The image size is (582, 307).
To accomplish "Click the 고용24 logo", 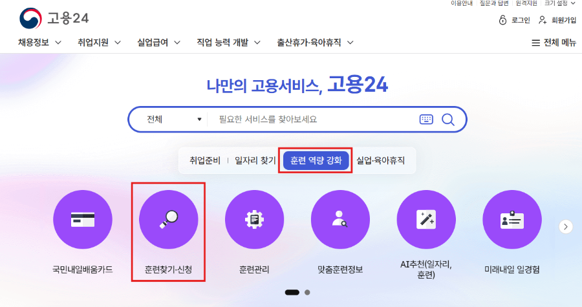I will pos(54,18).
